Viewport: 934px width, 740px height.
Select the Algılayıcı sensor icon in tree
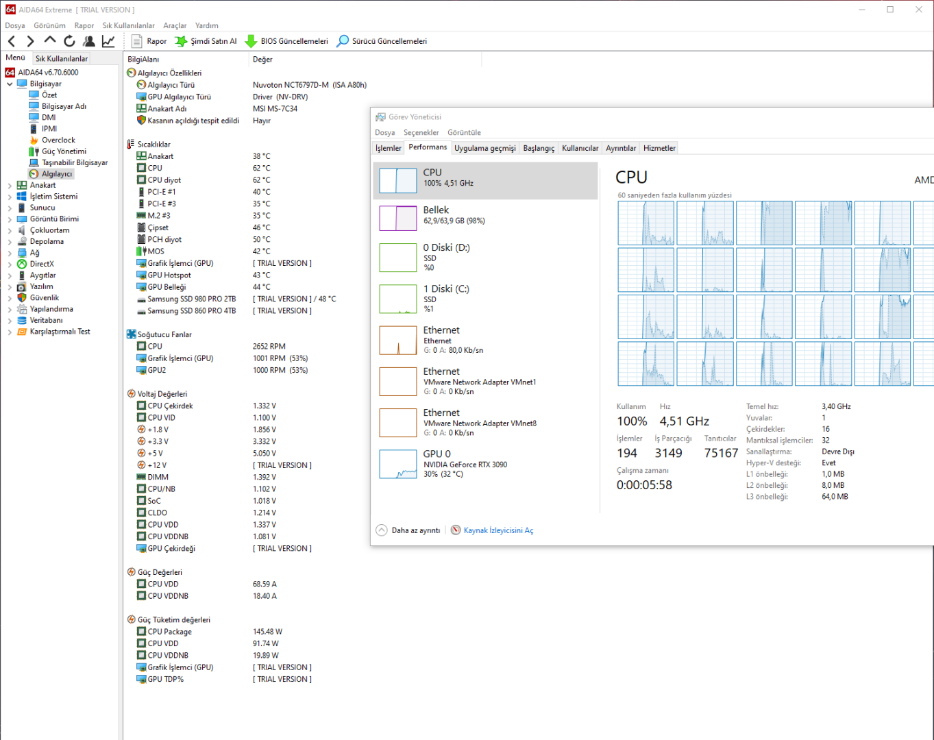[x=34, y=174]
